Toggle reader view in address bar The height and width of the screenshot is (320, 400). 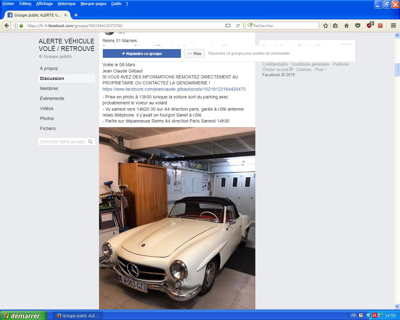tap(228, 26)
